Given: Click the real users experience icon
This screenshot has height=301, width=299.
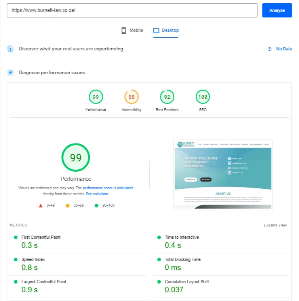Looking at the screenshot, I should 10,49.
